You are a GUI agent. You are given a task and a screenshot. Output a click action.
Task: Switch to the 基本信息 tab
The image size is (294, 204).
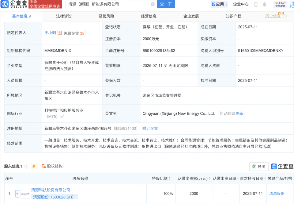click(x=21, y=16)
